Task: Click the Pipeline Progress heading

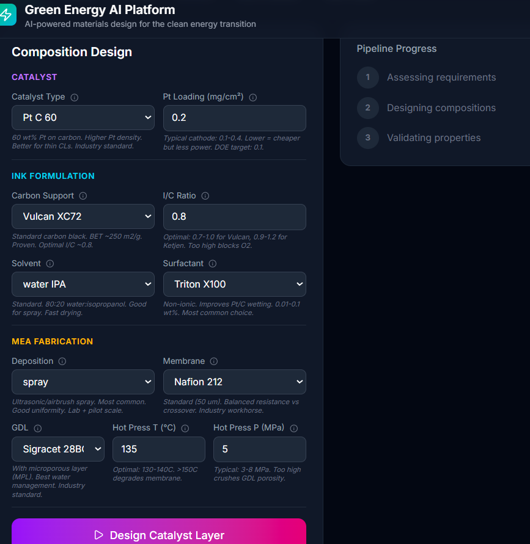Action: pos(397,49)
